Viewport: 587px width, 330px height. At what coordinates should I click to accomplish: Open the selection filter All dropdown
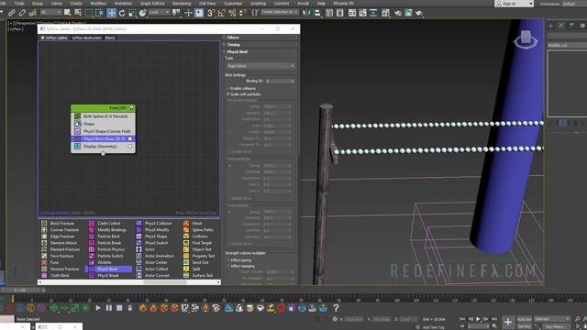click(50, 12)
